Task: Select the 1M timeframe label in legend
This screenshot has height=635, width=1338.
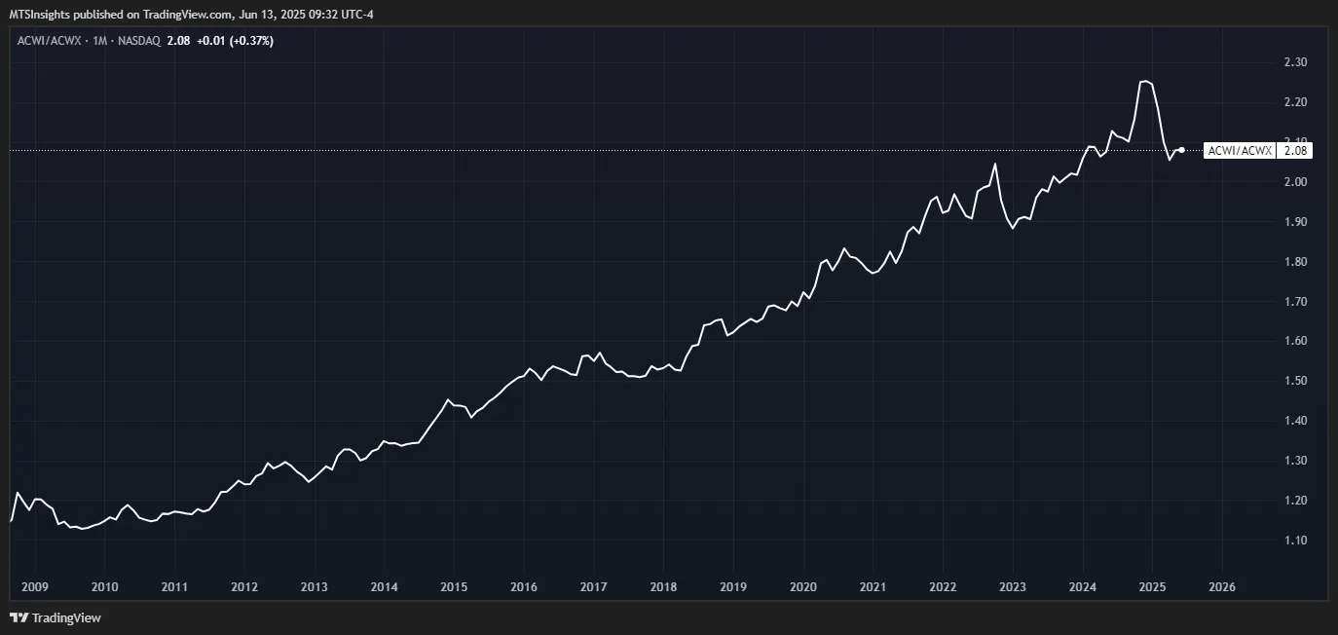Action: point(97,41)
